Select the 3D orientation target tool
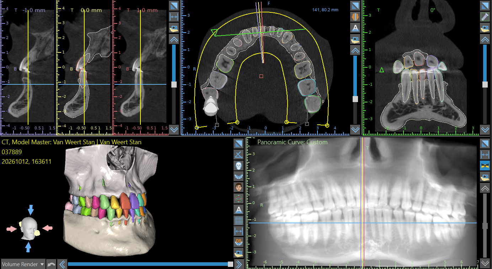 point(239,198)
